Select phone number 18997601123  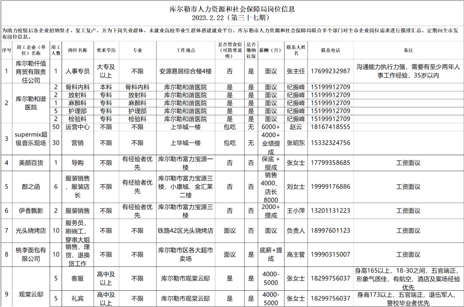pos(330,231)
